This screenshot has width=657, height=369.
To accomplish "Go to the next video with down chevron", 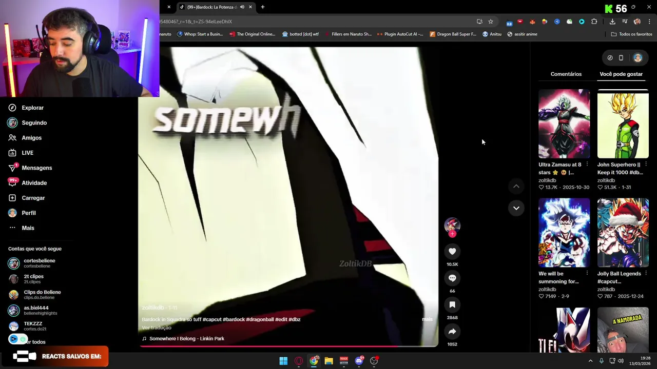I will click(x=516, y=208).
